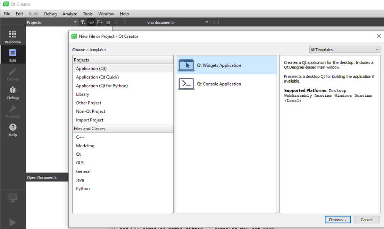The image size is (384, 229).
Task: Click the Qt Console Application label
Action: coord(219,84)
